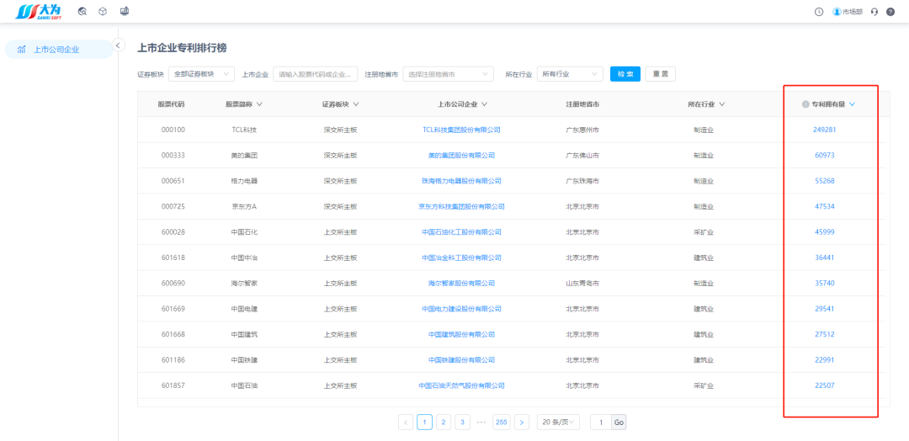909x441 pixels.
Task: Open the patent search globe icon
Action: click(82, 11)
